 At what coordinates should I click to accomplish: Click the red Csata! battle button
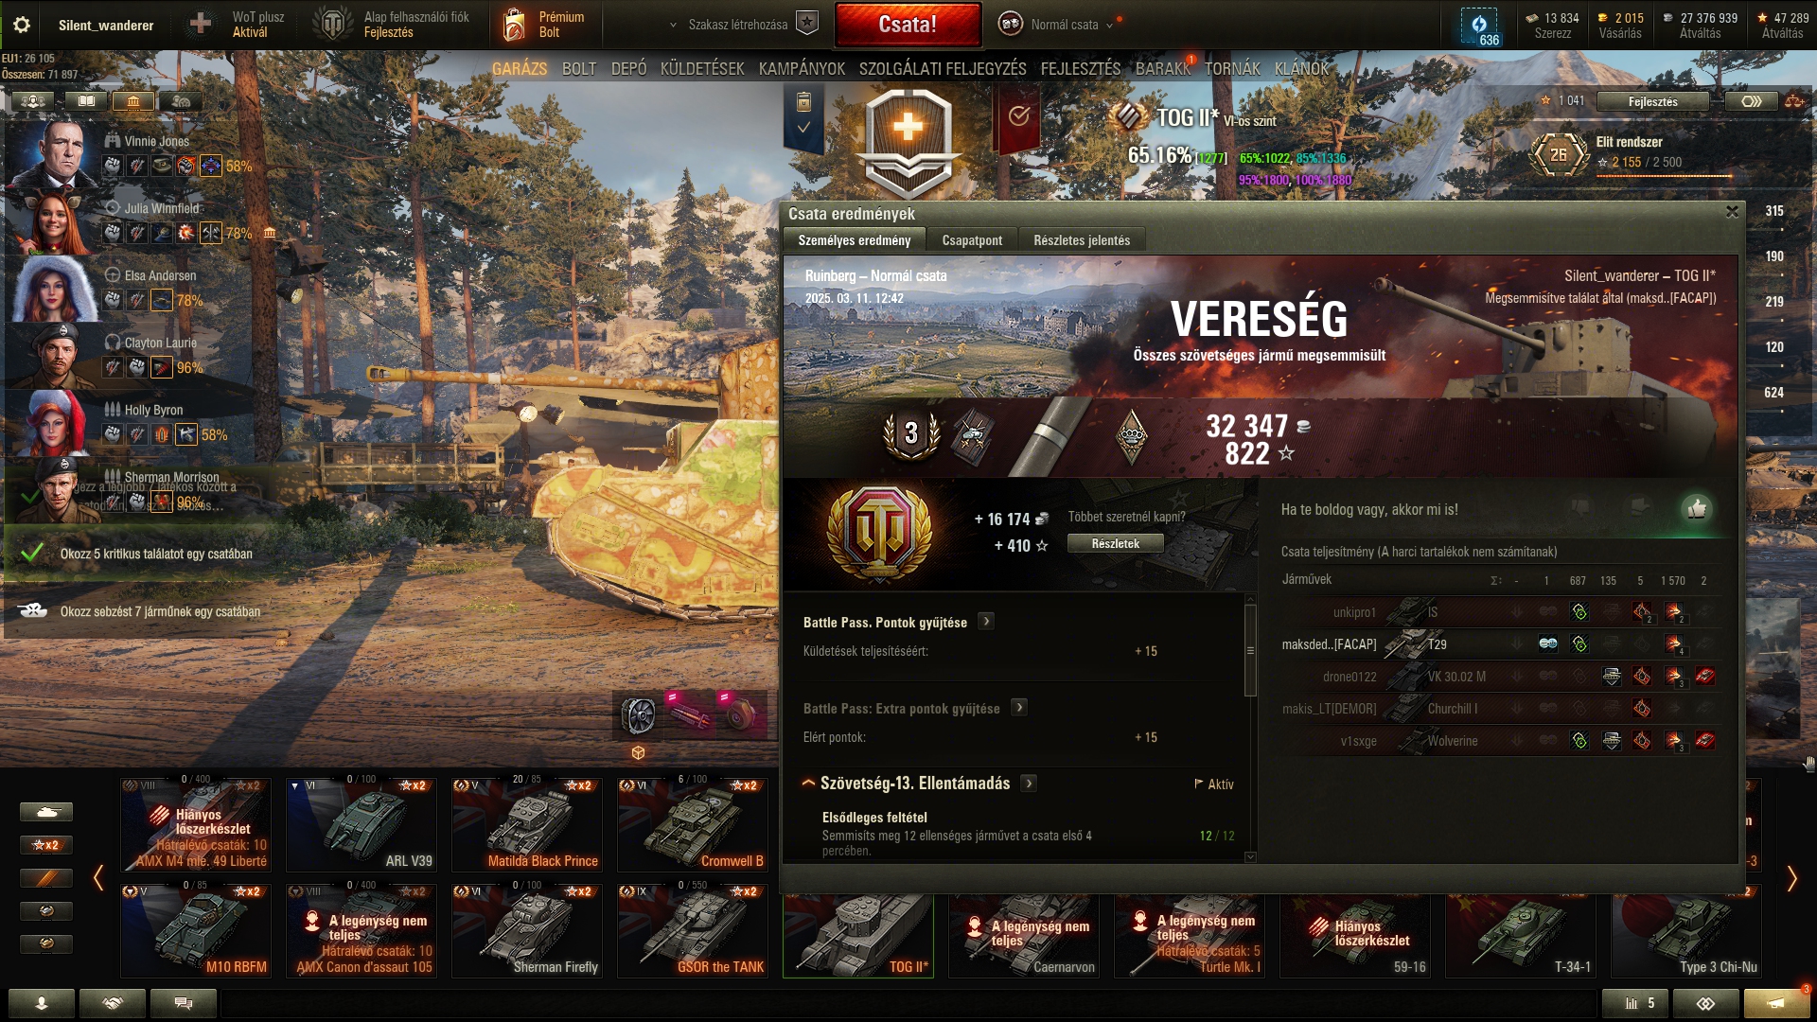908,25
